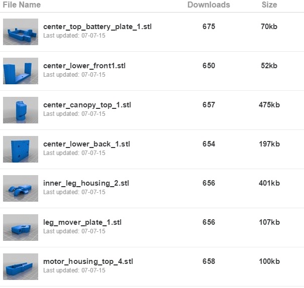Image resolution: width=304 pixels, height=288 pixels.
Task: Open the center_lower_front1.stl file link
Action: coord(84,66)
